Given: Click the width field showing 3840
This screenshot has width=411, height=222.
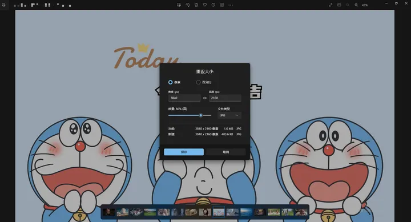Looking at the screenshot, I should [x=184, y=98].
